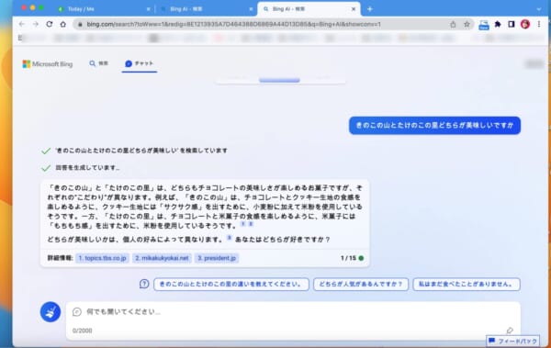The image size is (551, 348).
Task: Go back to the previous page
Action: tap(22, 24)
